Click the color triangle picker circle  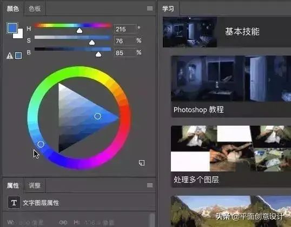click(x=97, y=116)
